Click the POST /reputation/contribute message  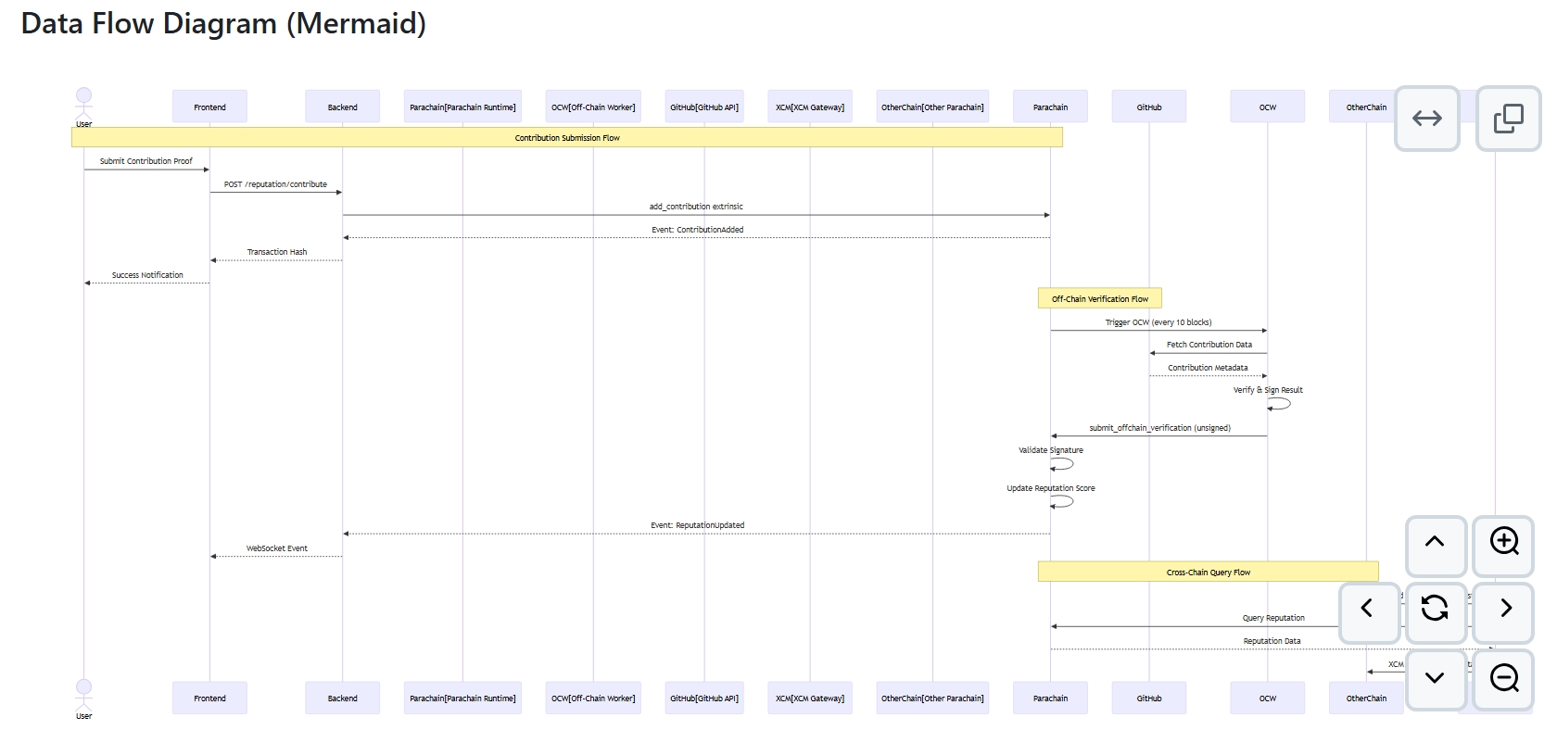[x=275, y=184]
